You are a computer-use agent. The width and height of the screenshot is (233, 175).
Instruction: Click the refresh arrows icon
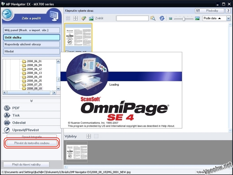(162, 18)
